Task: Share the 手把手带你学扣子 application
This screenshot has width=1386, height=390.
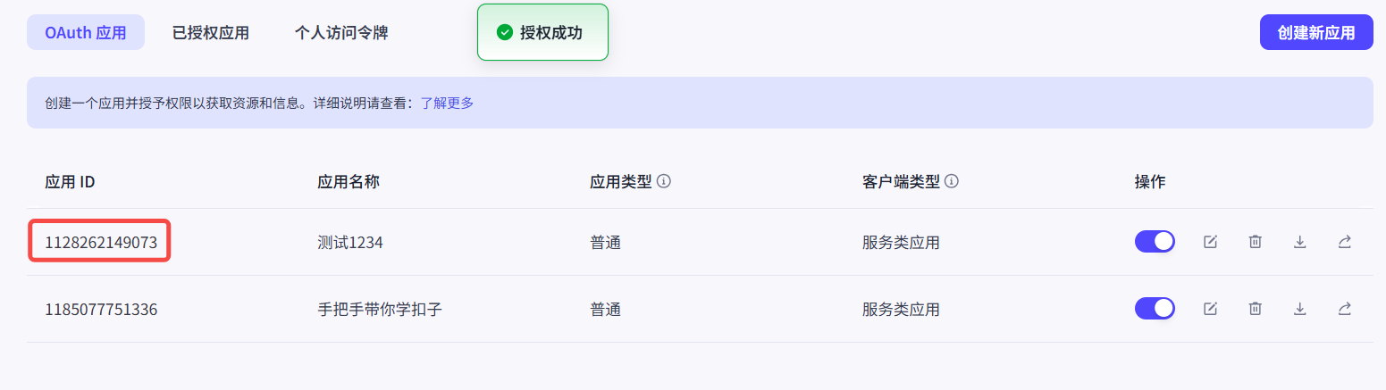Action: pyautogui.click(x=1344, y=309)
